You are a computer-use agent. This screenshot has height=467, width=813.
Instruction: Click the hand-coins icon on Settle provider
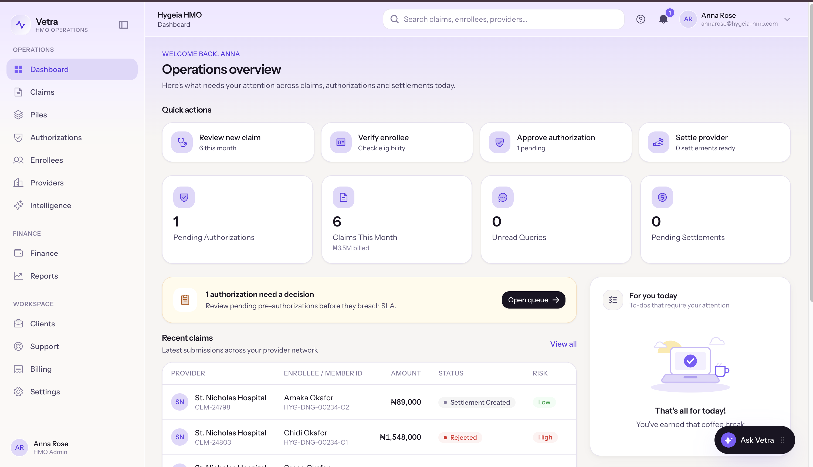(x=658, y=142)
